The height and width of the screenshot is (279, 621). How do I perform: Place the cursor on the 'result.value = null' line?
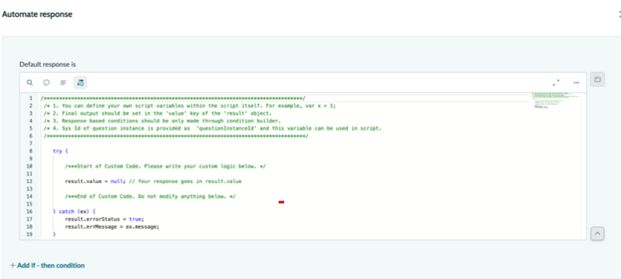(153, 181)
